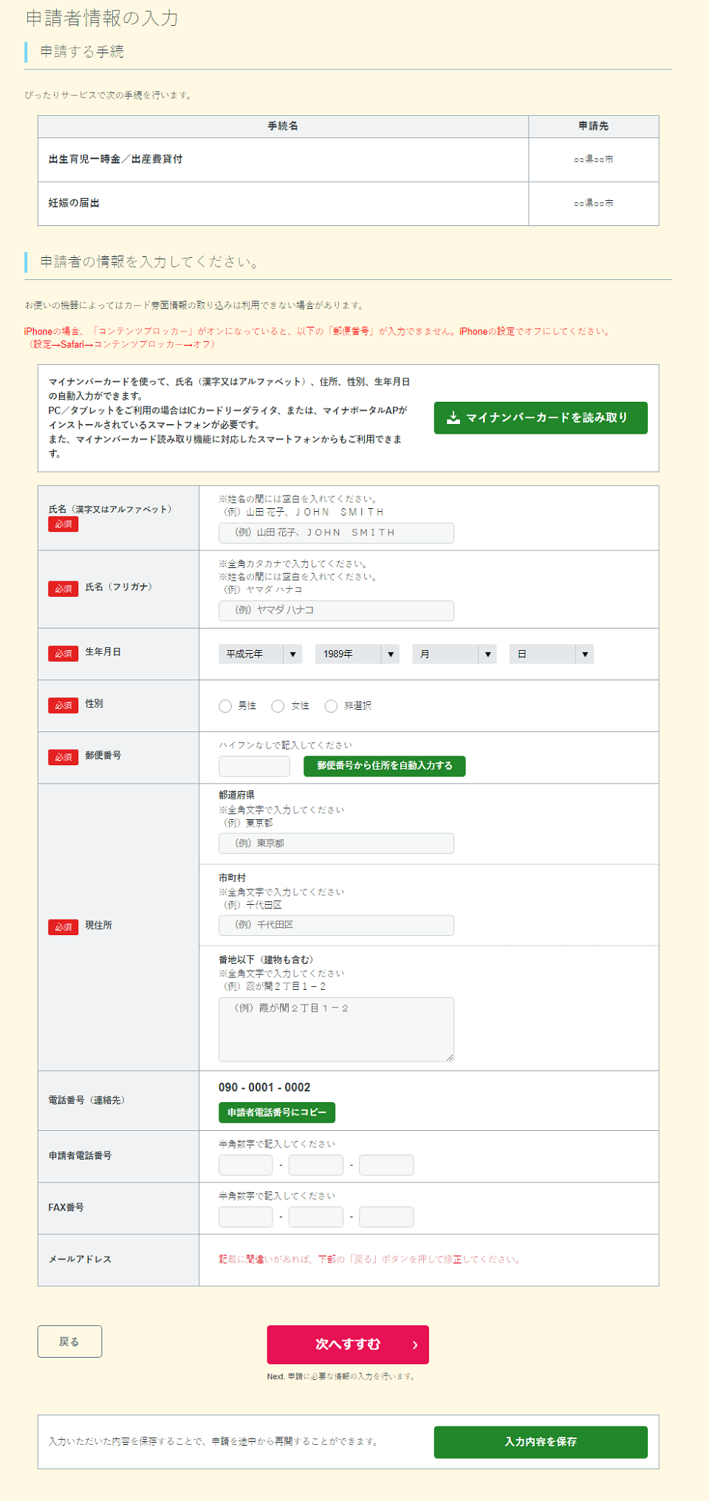Focus the 郵便番号 input field

point(254,766)
